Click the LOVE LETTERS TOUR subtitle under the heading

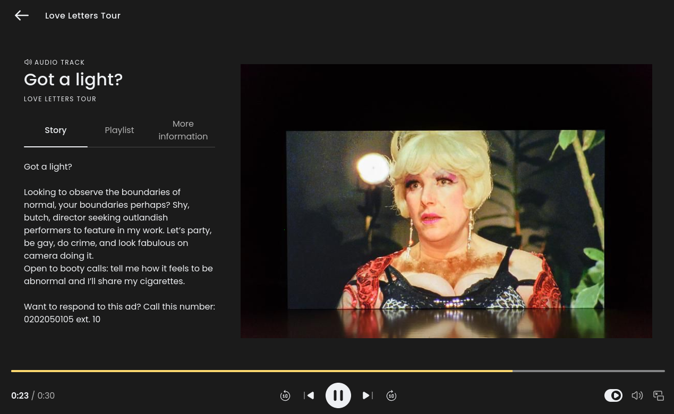coord(60,99)
